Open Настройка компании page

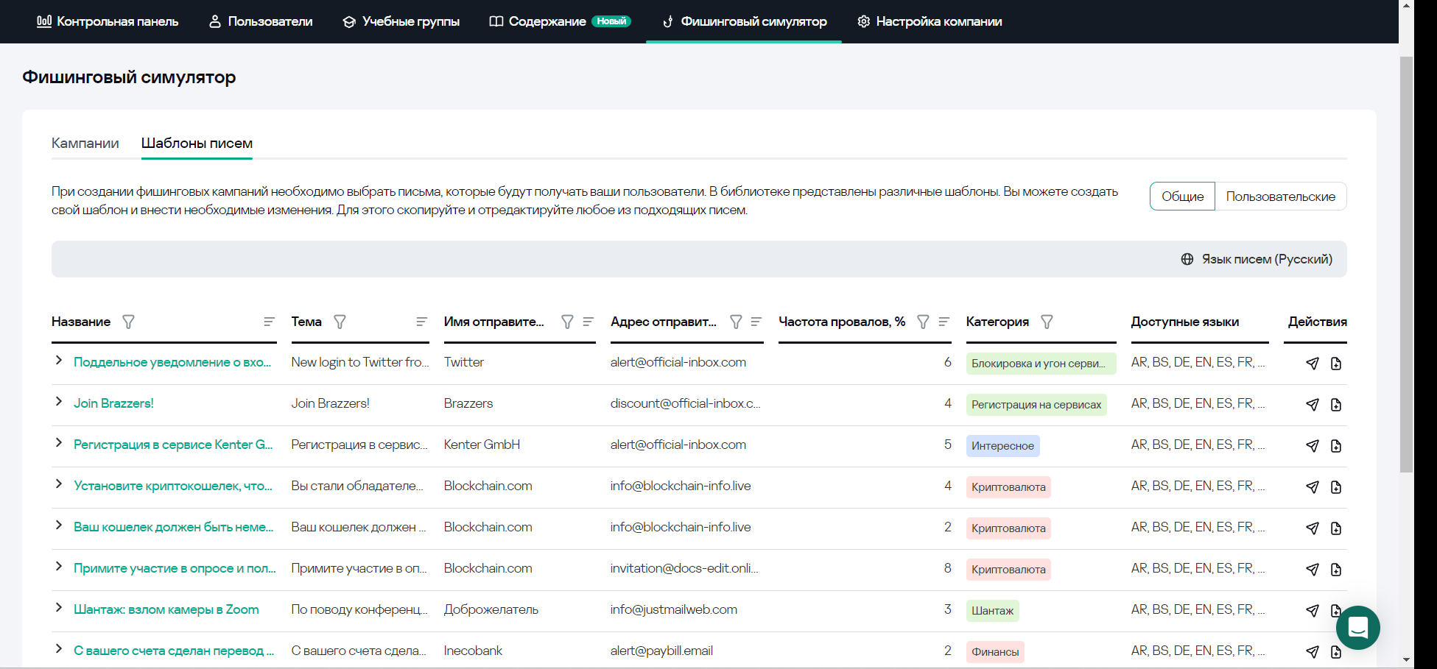pos(930,21)
